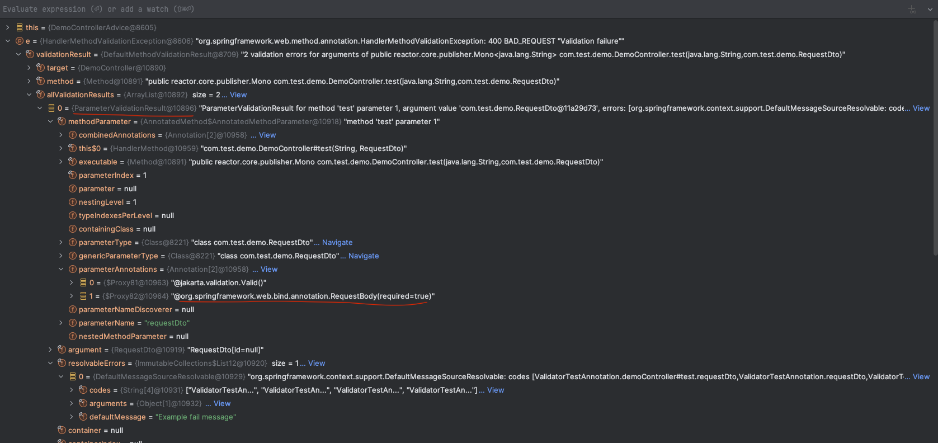Collapse the allValidationResults node
Viewport: 938px width, 443px height.
click(29, 95)
